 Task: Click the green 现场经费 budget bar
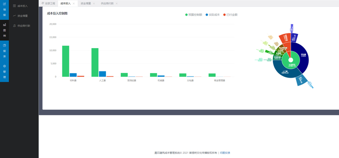[124, 75]
